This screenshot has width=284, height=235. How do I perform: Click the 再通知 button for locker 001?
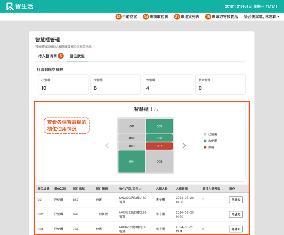point(236,200)
